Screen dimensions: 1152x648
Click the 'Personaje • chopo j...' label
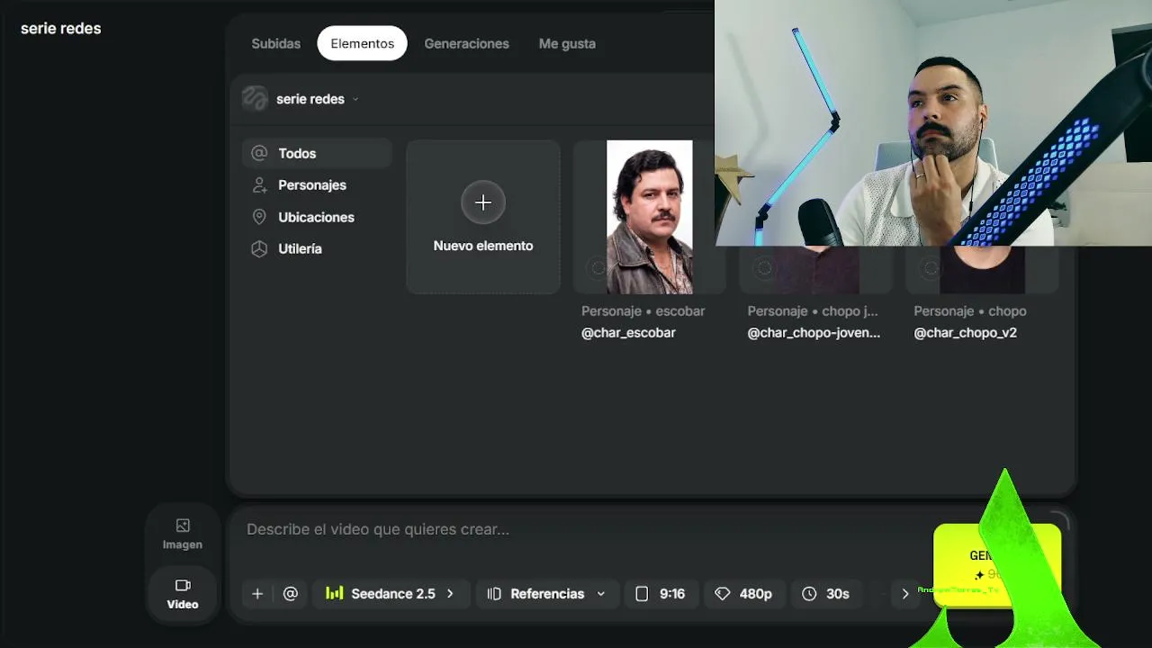click(x=812, y=310)
